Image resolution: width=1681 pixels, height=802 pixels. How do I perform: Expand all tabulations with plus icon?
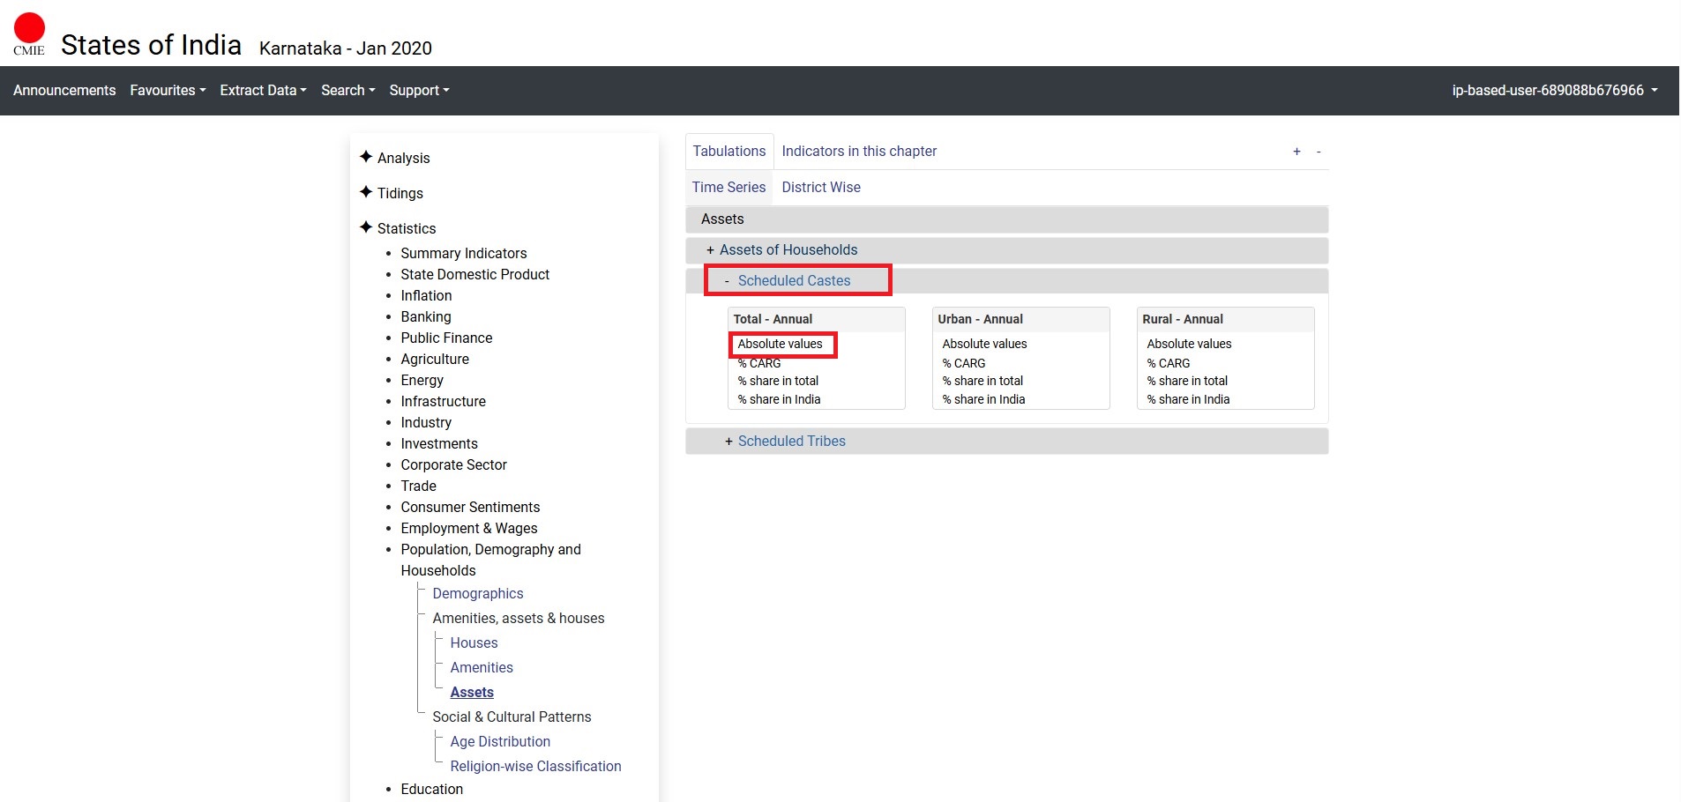click(1296, 152)
